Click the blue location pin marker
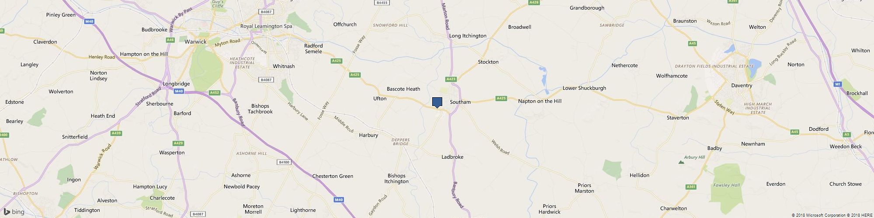Screen dimensions: 874x218 click(x=437, y=102)
